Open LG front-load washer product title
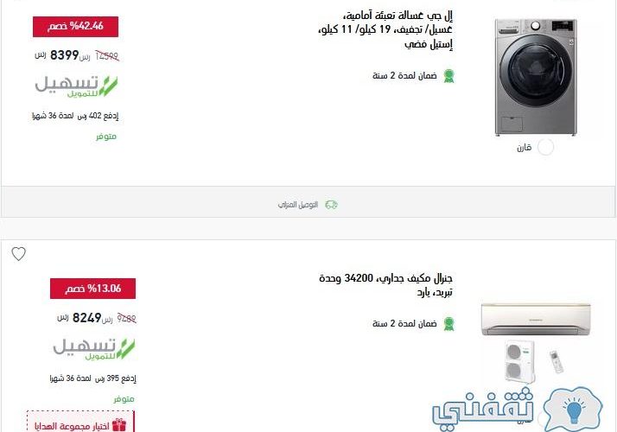 click(385, 30)
